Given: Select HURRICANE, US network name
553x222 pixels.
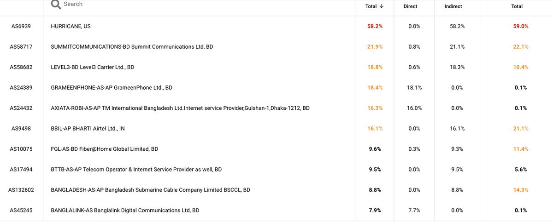Looking at the screenshot, I should click(71, 26).
